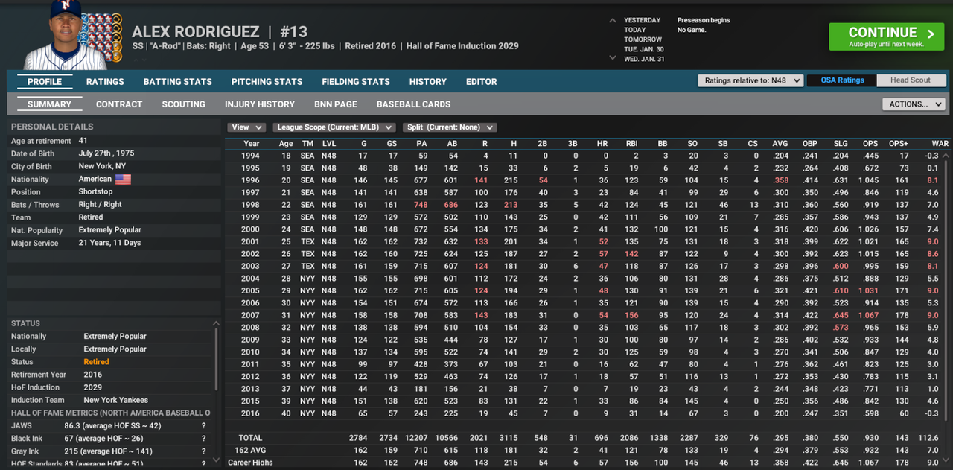Sort the table by the Year column
The width and height of the screenshot is (953, 470).
click(252, 144)
